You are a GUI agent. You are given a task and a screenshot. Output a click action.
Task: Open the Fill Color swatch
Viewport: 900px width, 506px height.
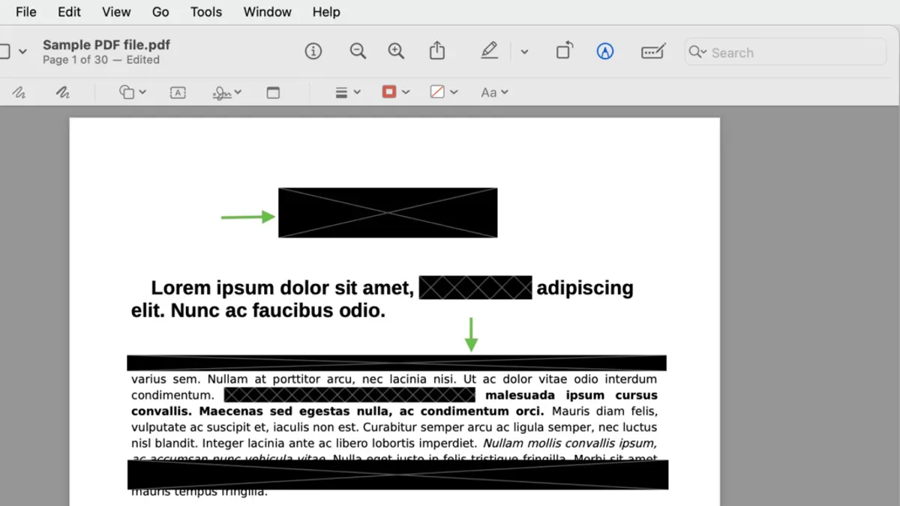coord(444,91)
